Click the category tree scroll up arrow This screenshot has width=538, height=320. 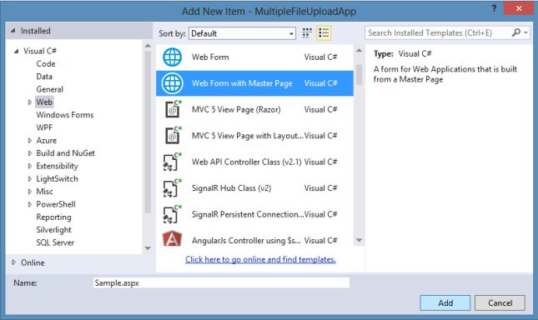148,46
